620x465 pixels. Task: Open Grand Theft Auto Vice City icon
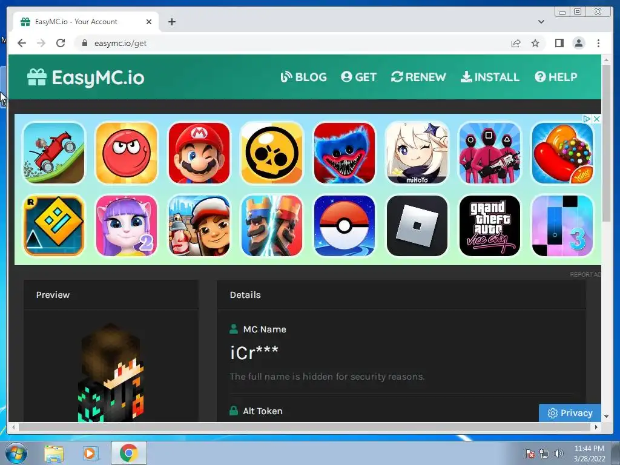490,226
